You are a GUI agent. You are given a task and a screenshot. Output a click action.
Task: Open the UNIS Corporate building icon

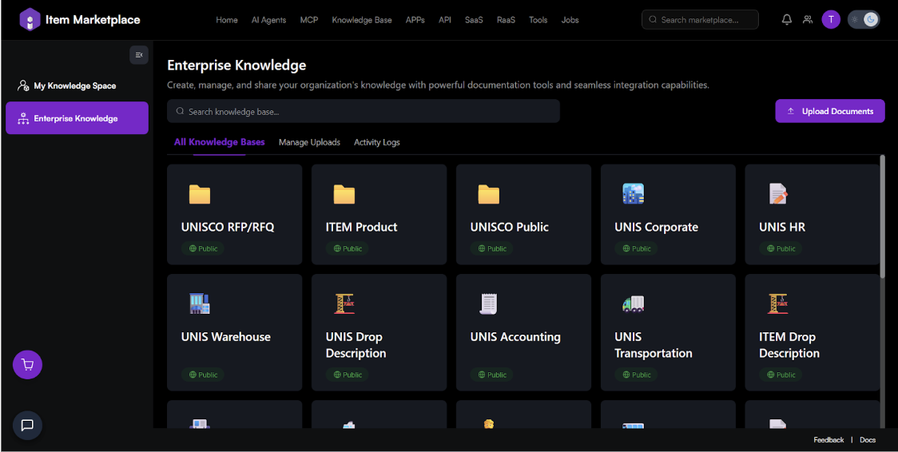pyautogui.click(x=633, y=194)
